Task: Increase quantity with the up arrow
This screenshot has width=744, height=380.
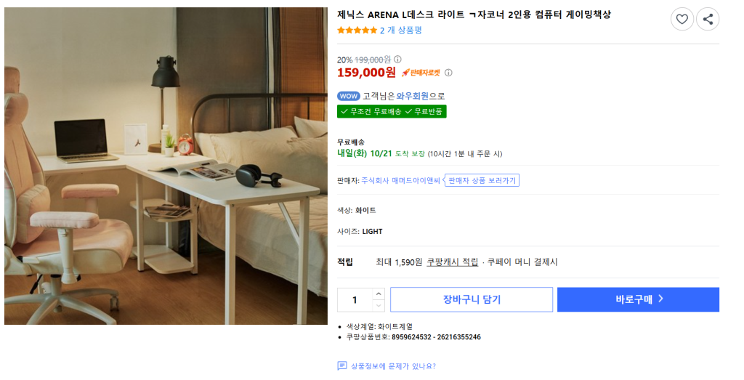Action: tap(379, 294)
